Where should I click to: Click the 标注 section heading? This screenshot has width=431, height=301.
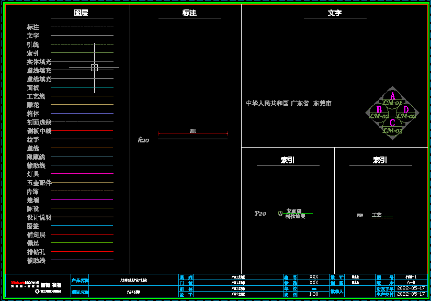(189, 13)
